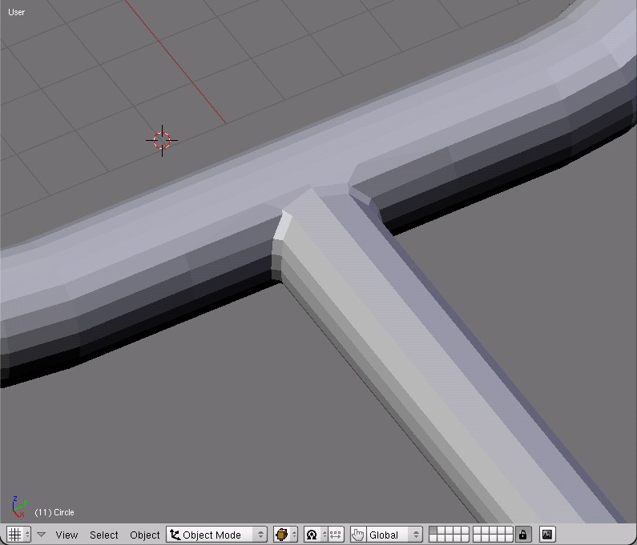Click the 3D cursor crosshair in viewport

click(162, 140)
